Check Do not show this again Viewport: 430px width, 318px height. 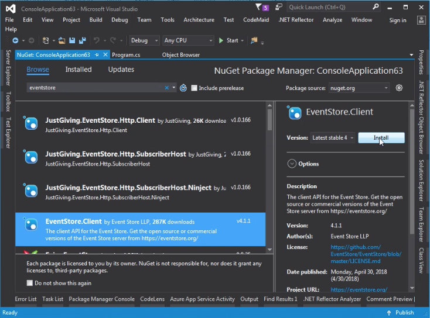coord(30,283)
